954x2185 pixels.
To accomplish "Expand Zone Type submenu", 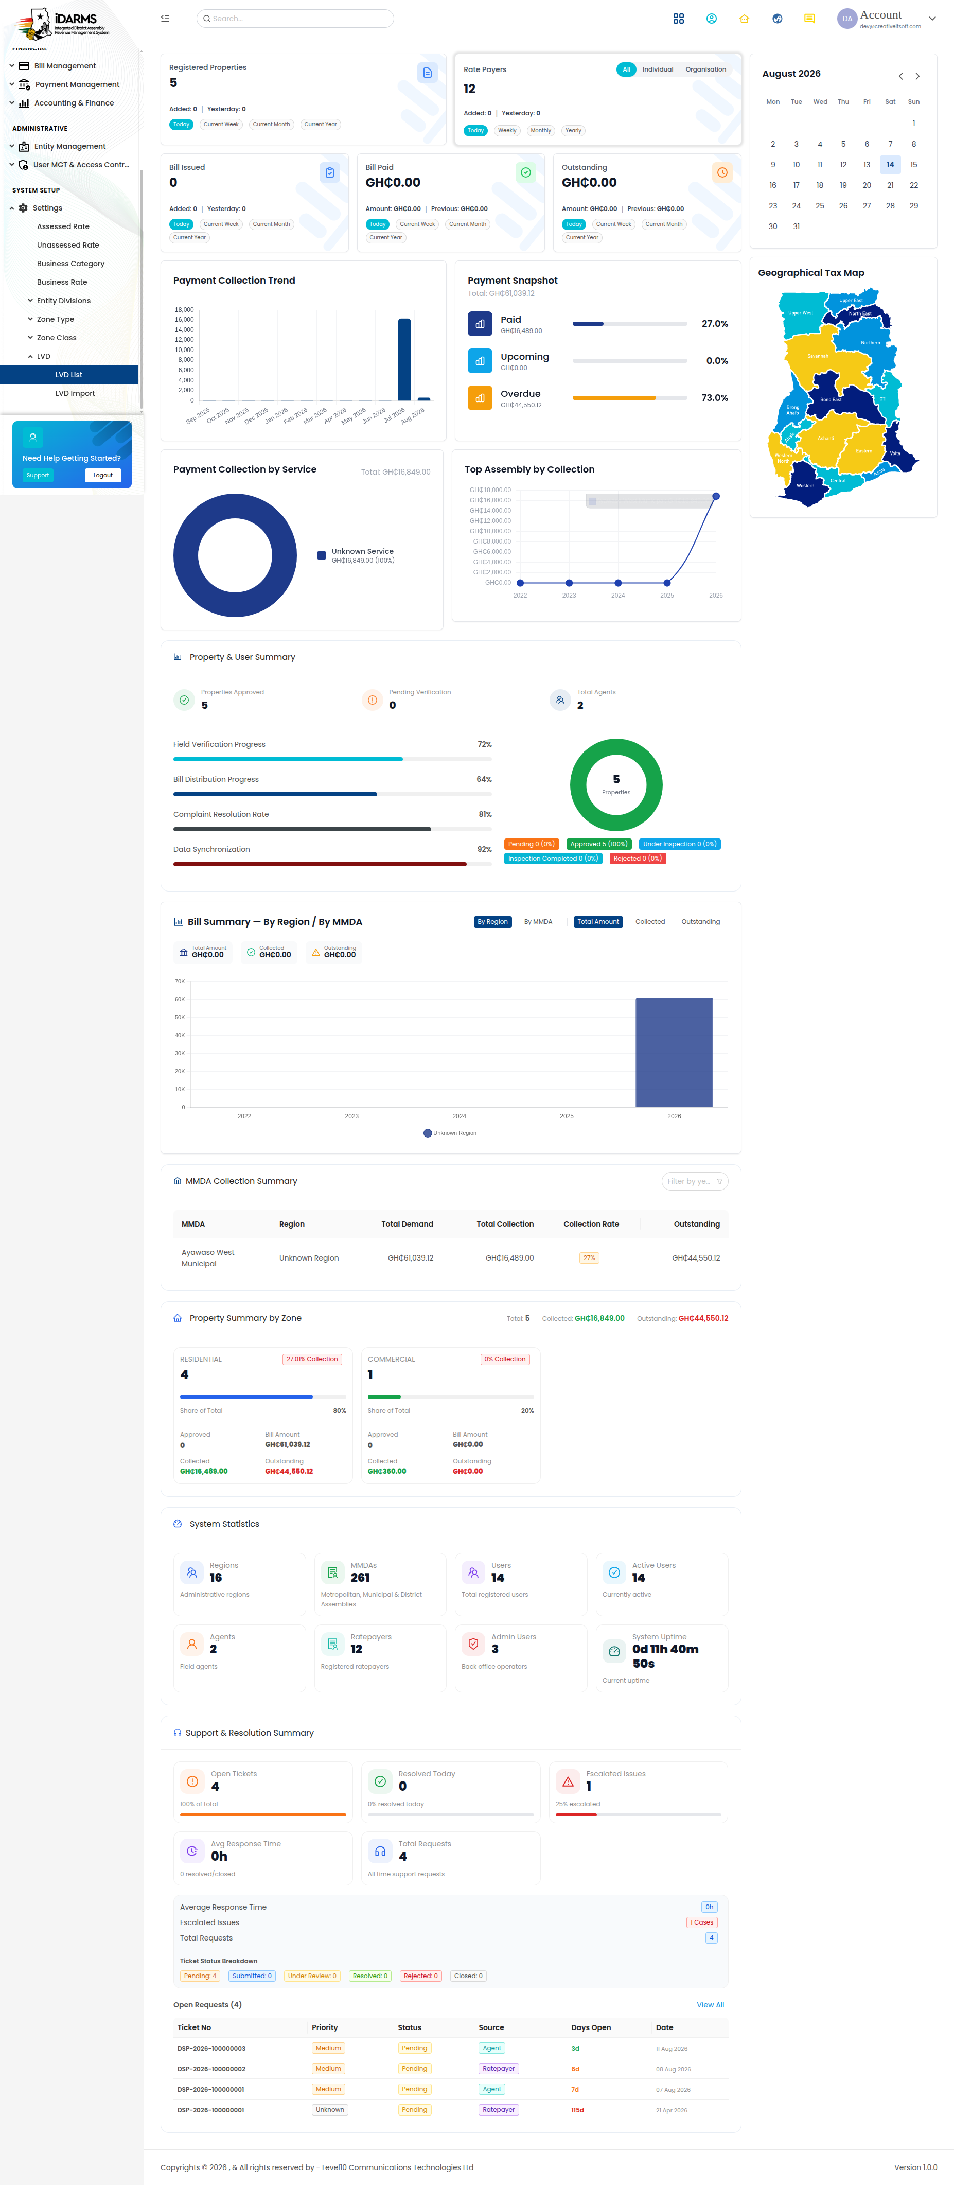I will pyautogui.click(x=55, y=320).
